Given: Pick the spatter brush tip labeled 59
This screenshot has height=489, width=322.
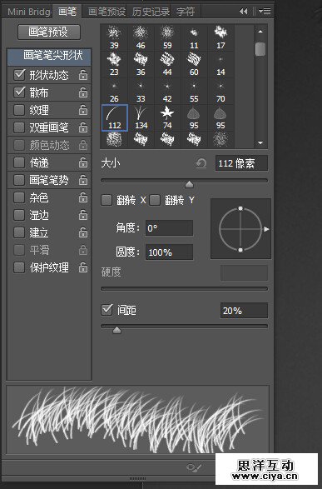Looking at the screenshot, I should 167,37.
